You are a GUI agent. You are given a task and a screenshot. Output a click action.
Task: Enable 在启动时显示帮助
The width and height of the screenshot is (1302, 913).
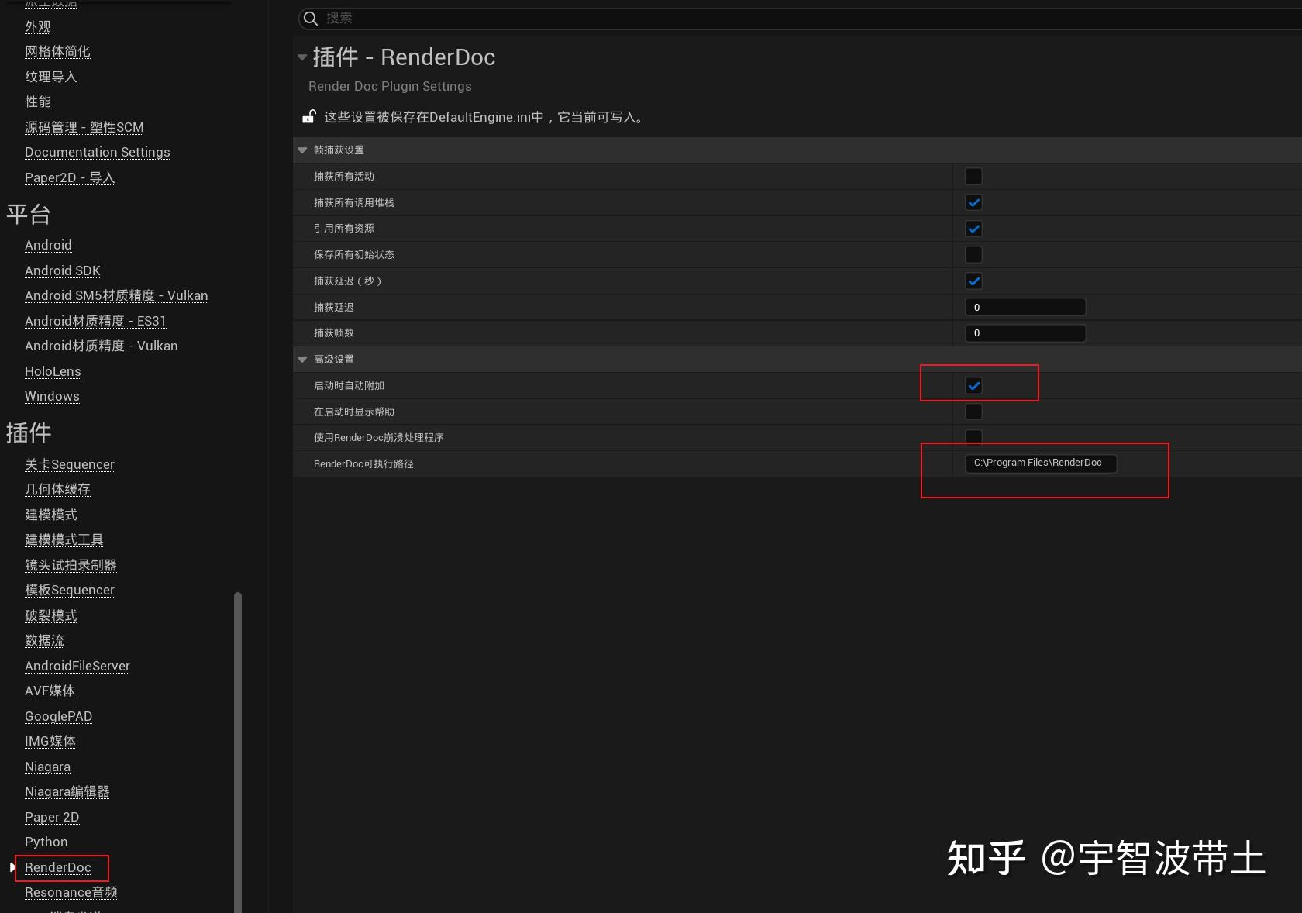tap(973, 412)
